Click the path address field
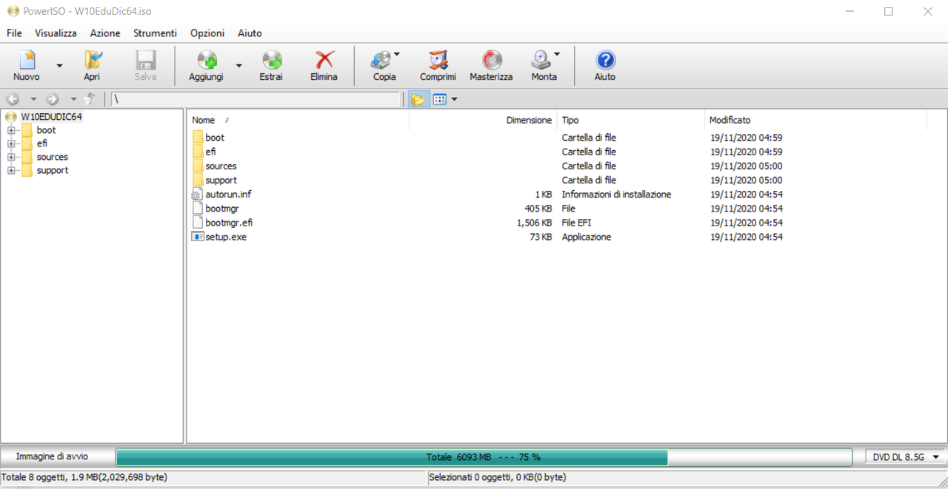Image resolution: width=948 pixels, height=489 pixels. 256,99
